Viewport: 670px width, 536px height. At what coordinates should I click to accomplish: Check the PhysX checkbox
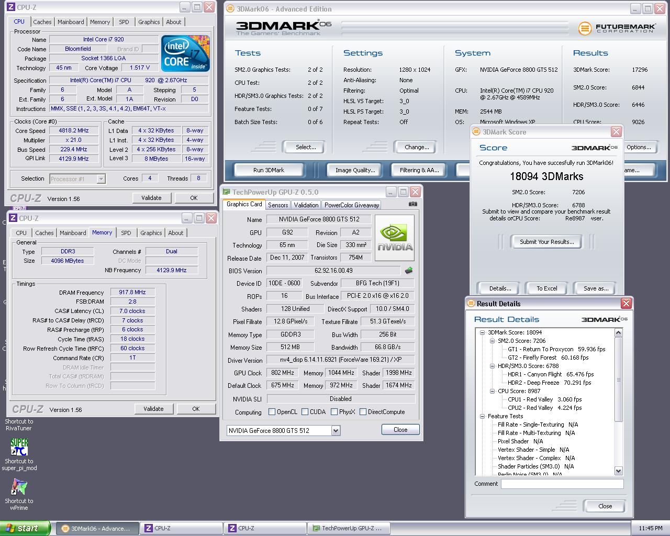(x=334, y=412)
